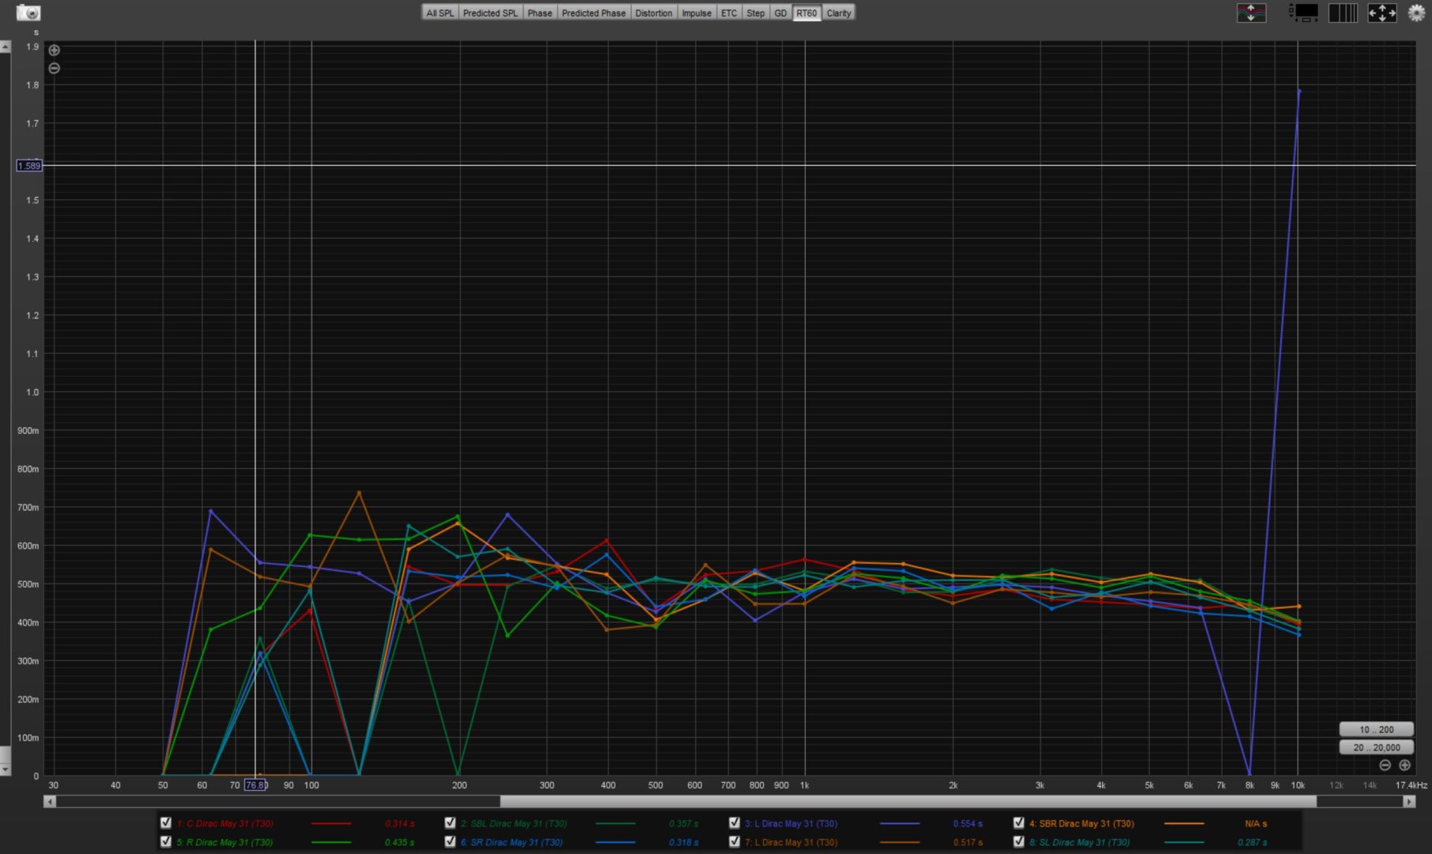Image resolution: width=1432 pixels, height=854 pixels.
Task: Open graph controls via the gear icon
Action: point(1416,13)
